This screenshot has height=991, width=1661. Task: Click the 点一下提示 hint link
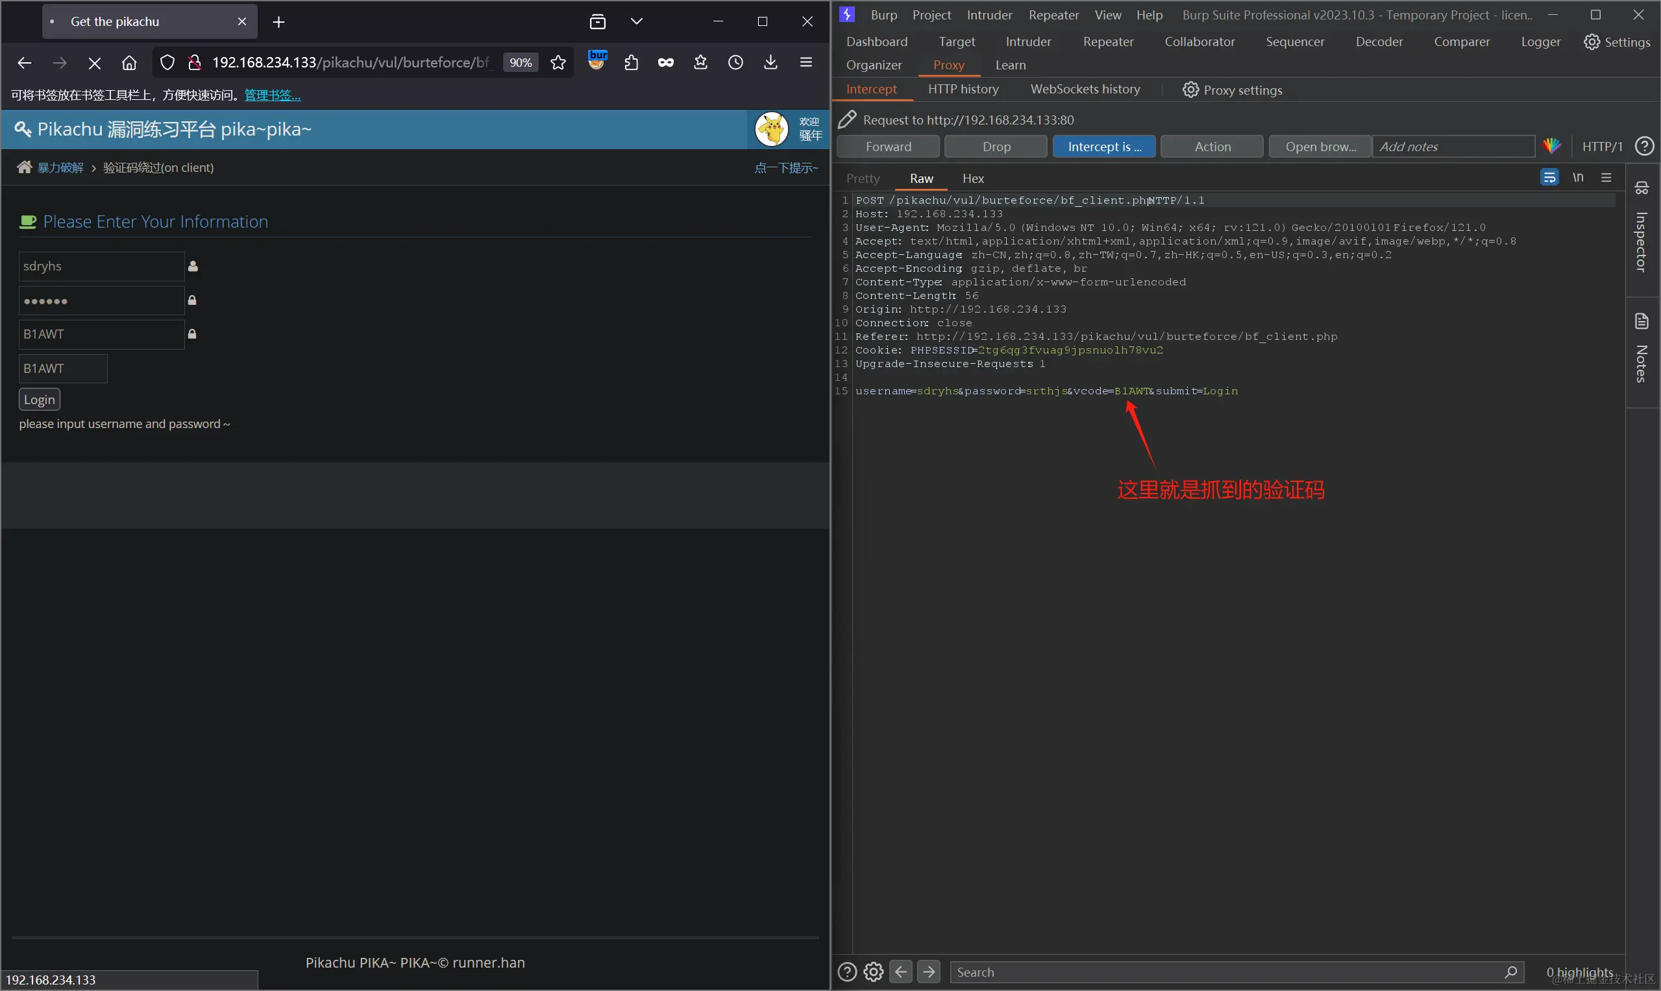[x=787, y=167]
